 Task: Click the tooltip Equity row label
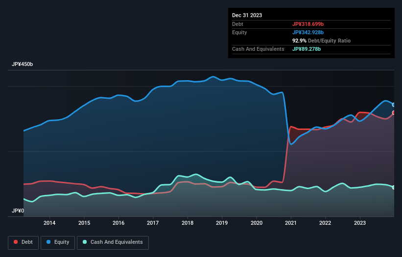click(239, 32)
